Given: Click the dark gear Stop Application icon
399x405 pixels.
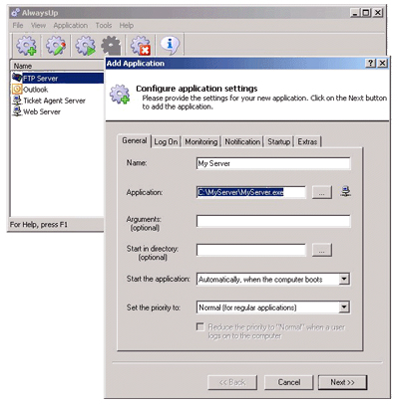Looking at the screenshot, I should click(x=111, y=46).
